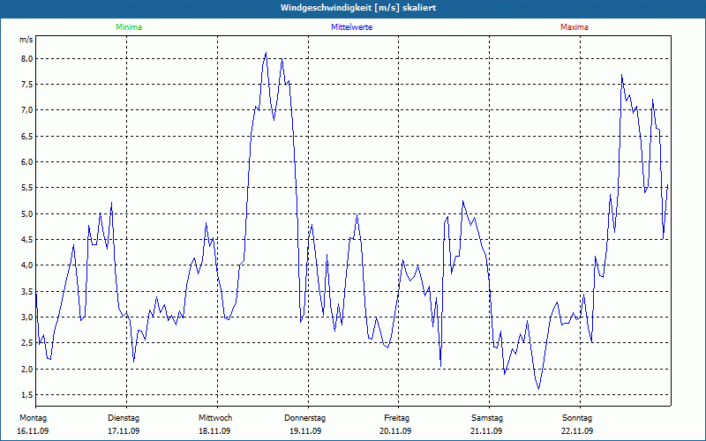Click the date 21.11.09
This screenshot has height=441, width=706.
pyautogui.click(x=486, y=431)
